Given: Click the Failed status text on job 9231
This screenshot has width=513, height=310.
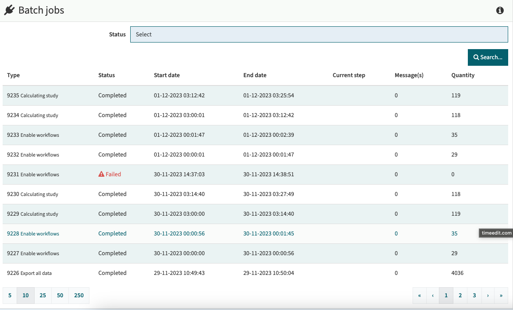Looking at the screenshot, I should (113, 175).
